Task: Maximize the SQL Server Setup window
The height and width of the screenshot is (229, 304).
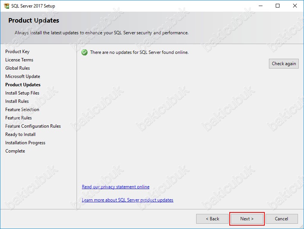Action: point(278,6)
